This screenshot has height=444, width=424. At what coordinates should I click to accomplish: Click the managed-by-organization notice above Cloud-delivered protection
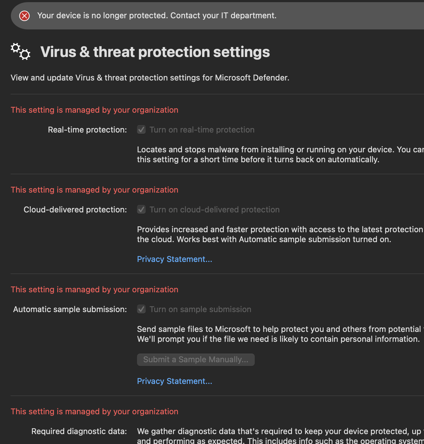point(95,190)
